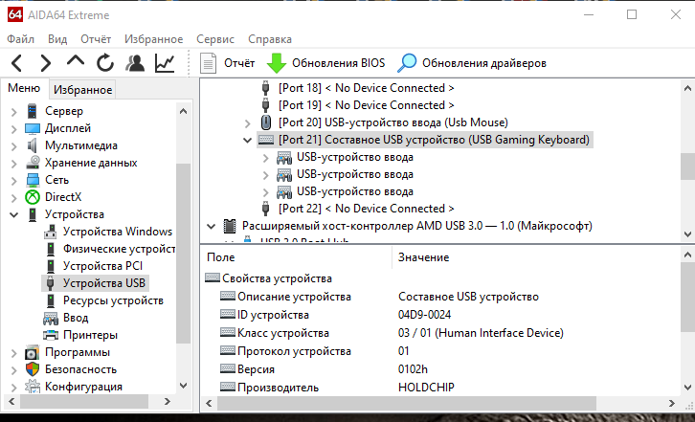Screen dimensions: 695x422
Task: Expand the Безопасность tree node
Action: [13, 370]
